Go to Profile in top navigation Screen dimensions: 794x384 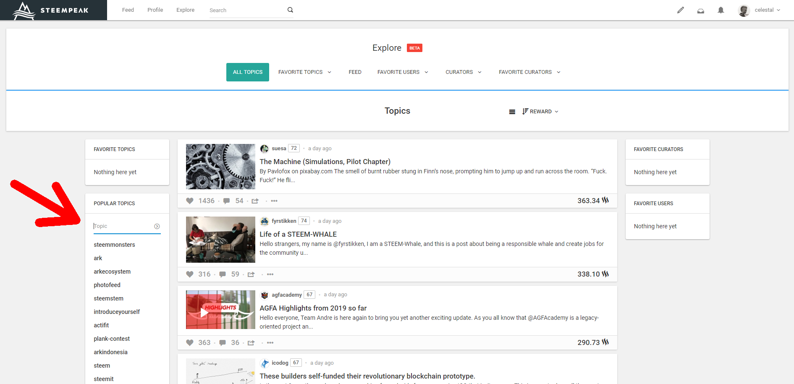155,10
